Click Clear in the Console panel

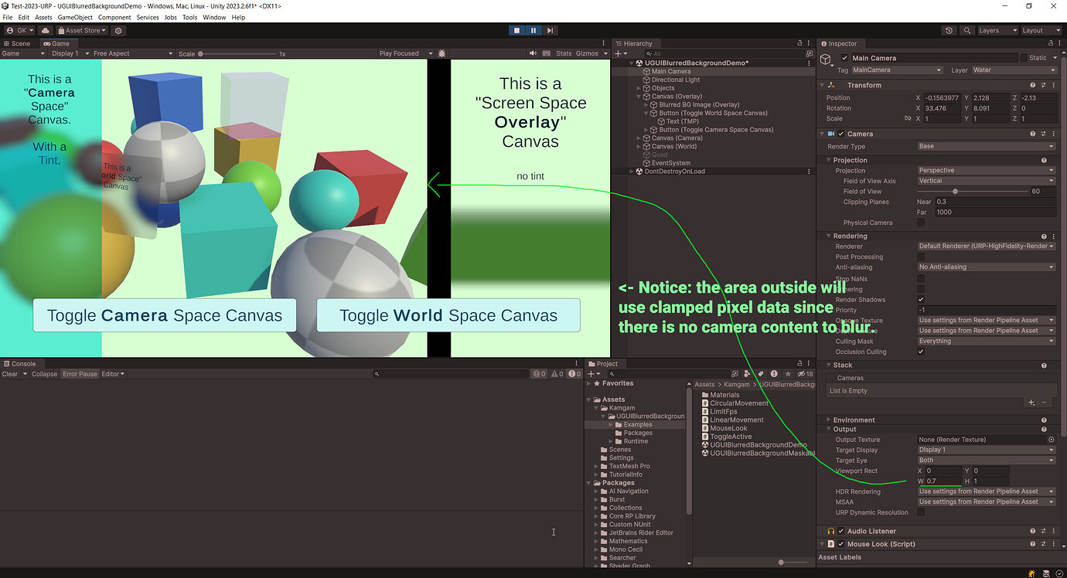[x=10, y=373]
